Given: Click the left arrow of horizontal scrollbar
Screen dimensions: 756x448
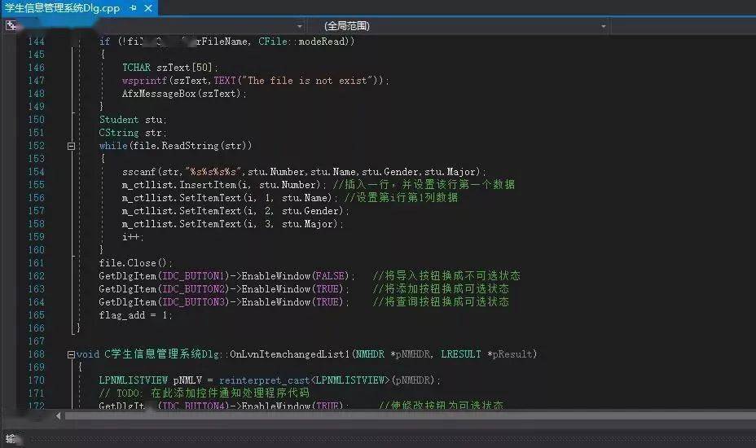Looking at the screenshot, I should (x=58, y=415).
